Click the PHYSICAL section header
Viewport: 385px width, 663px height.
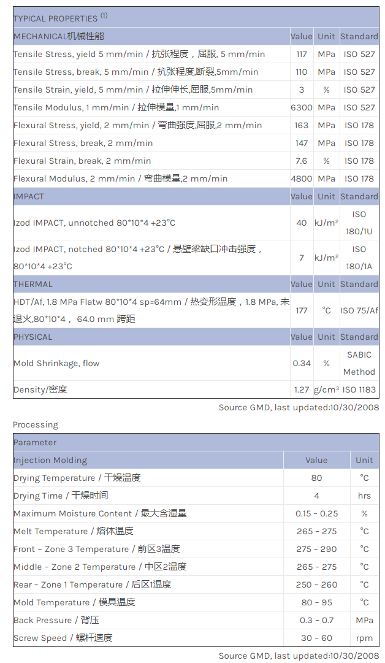coord(33,337)
